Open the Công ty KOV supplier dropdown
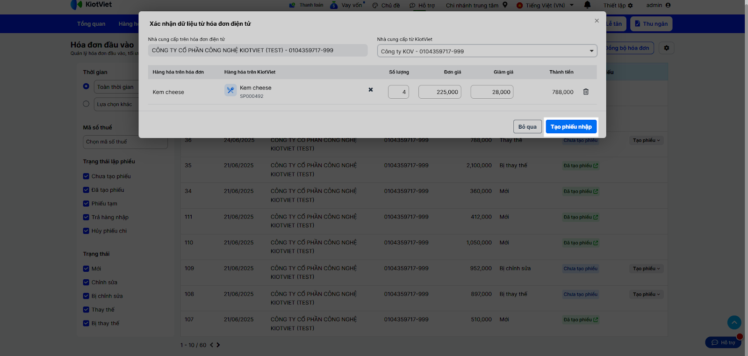Image resolution: width=748 pixels, height=356 pixels. [x=487, y=51]
